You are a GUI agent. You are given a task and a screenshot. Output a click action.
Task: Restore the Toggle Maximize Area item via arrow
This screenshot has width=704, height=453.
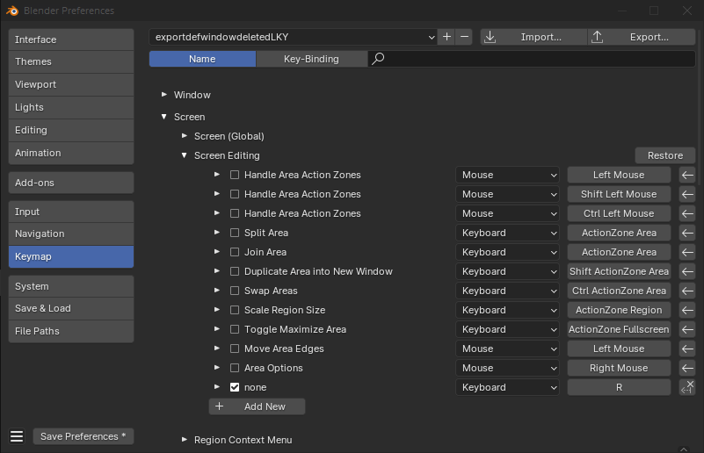click(x=687, y=329)
